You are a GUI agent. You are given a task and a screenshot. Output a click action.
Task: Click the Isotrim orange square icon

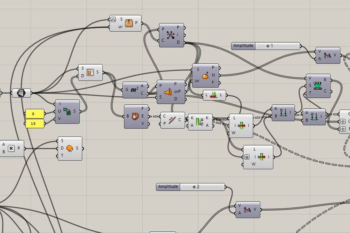91,73
